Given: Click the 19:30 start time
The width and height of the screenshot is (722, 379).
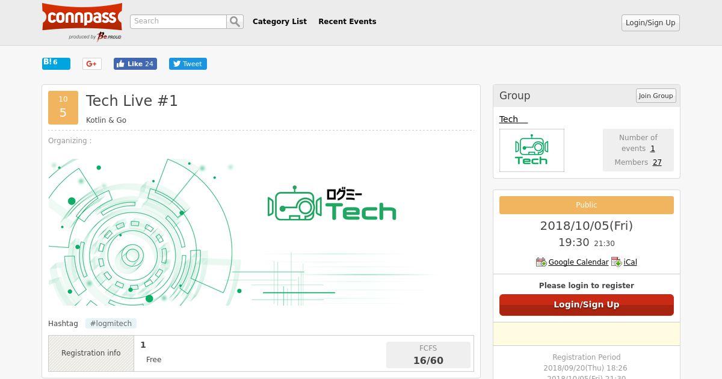Looking at the screenshot, I should click(x=573, y=242).
